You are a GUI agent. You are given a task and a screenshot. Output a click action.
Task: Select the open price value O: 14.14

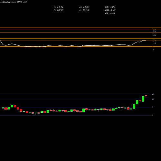pos(58,7)
